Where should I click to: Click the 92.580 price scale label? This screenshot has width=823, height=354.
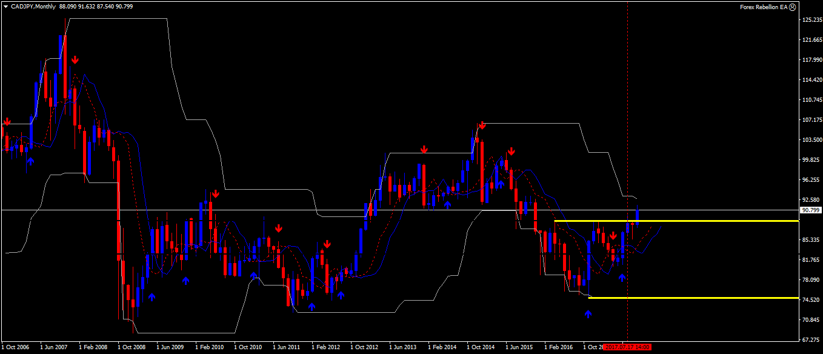pos(811,200)
